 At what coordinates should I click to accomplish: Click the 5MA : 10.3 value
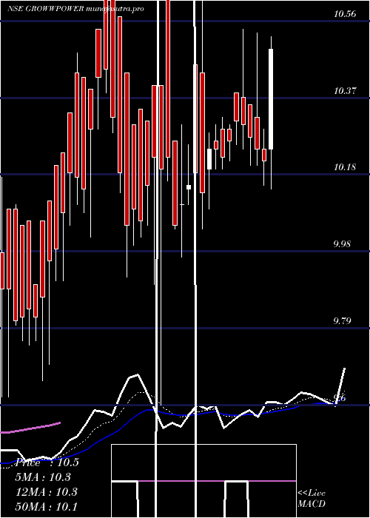[x=44, y=477]
